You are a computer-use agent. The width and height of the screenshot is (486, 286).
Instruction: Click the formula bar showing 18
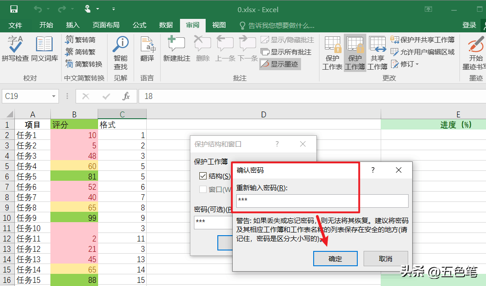tap(312, 96)
